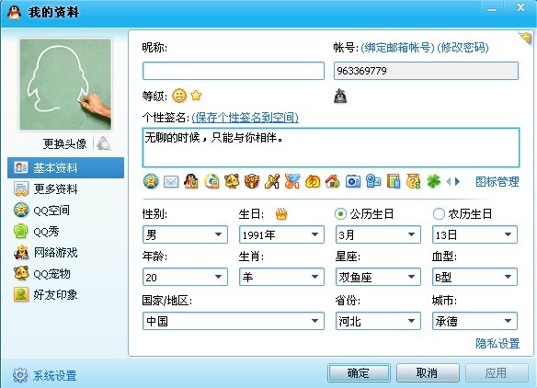The height and width of the screenshot is (388, 537).
Task: Click the empty 昵称 input field
Action: 234,71
